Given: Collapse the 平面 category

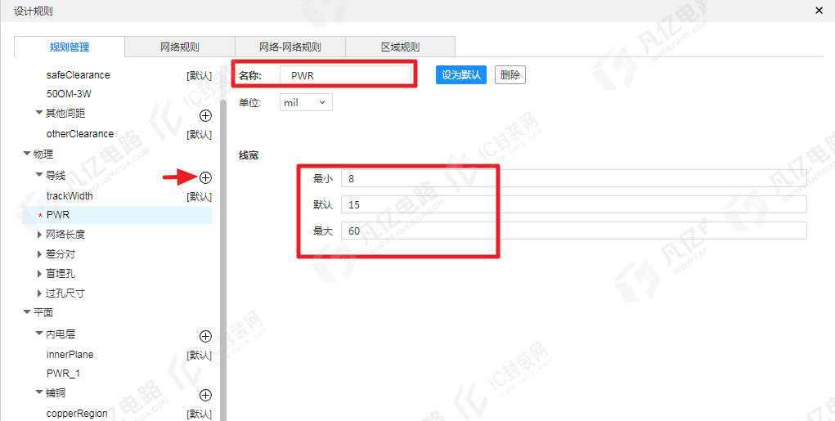Looking at the screenshot, I should click(27, 312).
